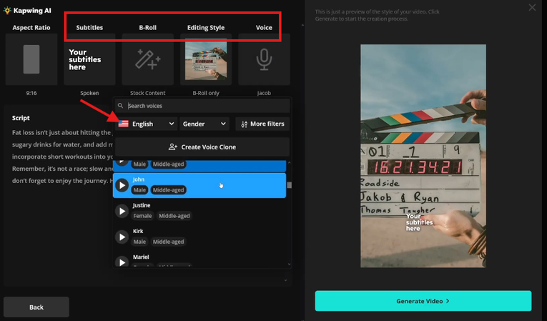
Task: Select the 9:16 aspect ratio card
Action: point(31,59)
